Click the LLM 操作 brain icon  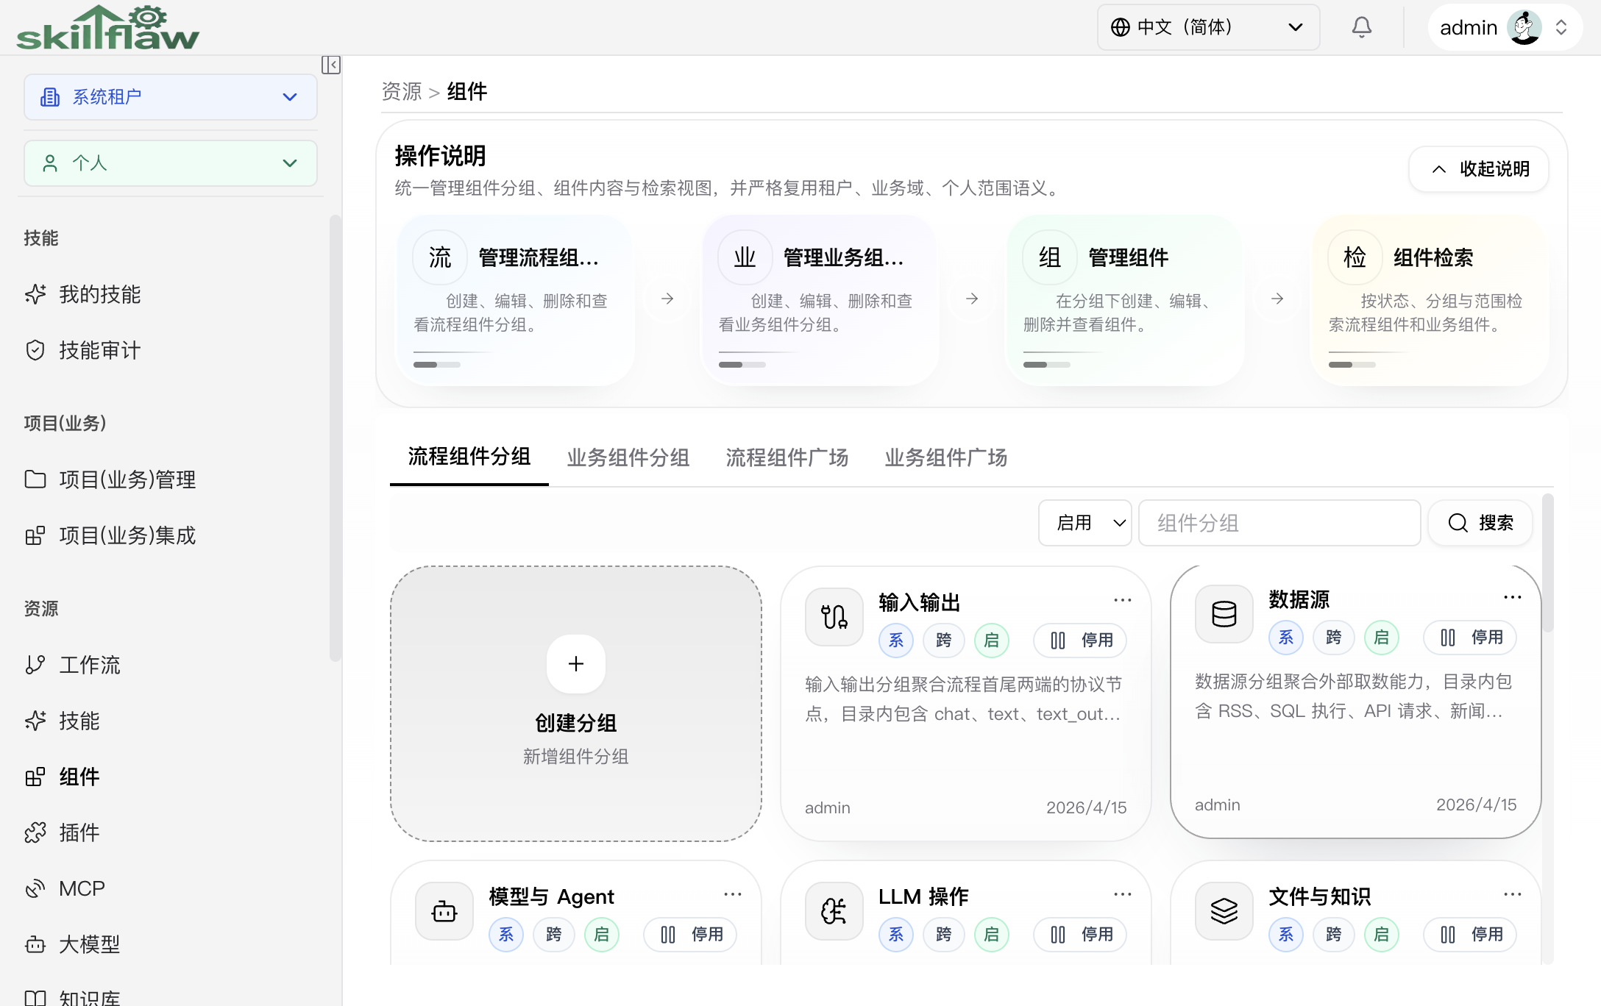click(x=834, y=911)
